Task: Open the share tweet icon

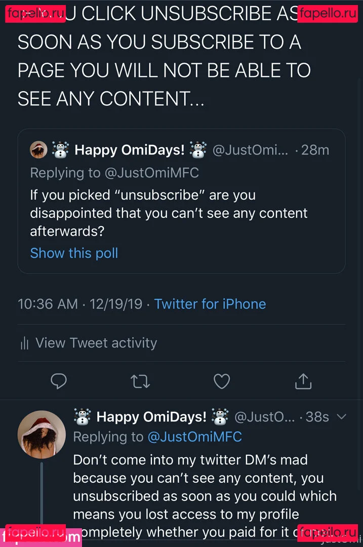Action: 302,381
